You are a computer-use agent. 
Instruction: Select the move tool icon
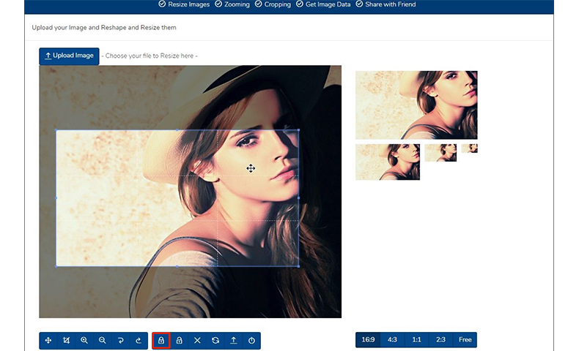click(48, 340)
